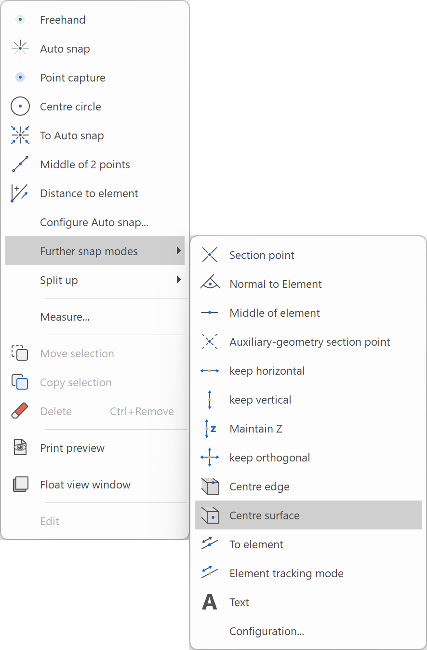Choose the Measure... menu entry
The image size is (427, 650).
(x=65, y=317)
